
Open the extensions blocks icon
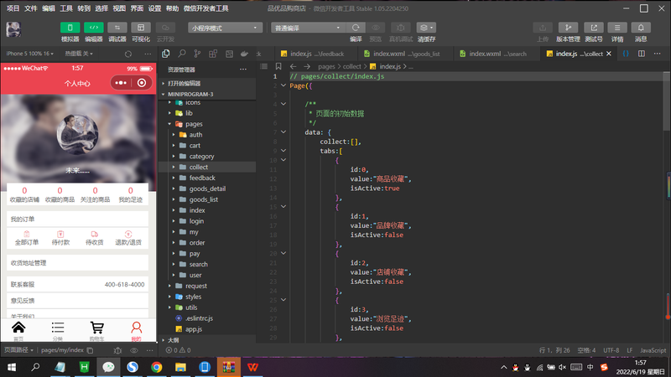pyautogui.click(x=213, y=54)
